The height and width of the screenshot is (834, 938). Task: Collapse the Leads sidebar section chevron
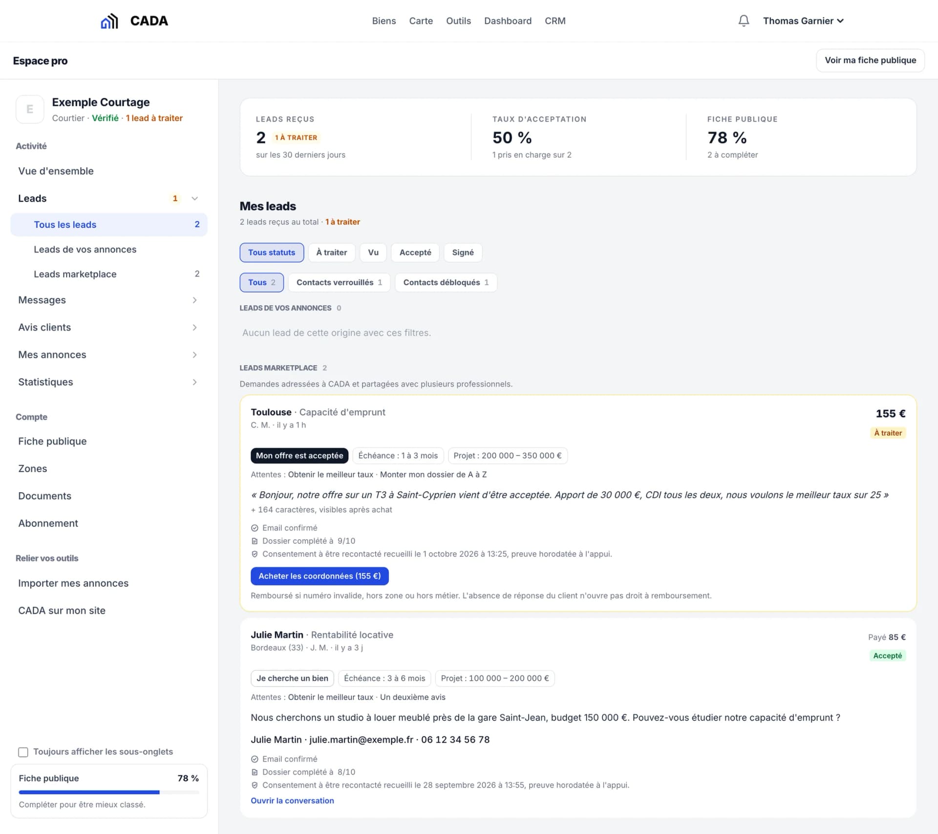[194, 198]
